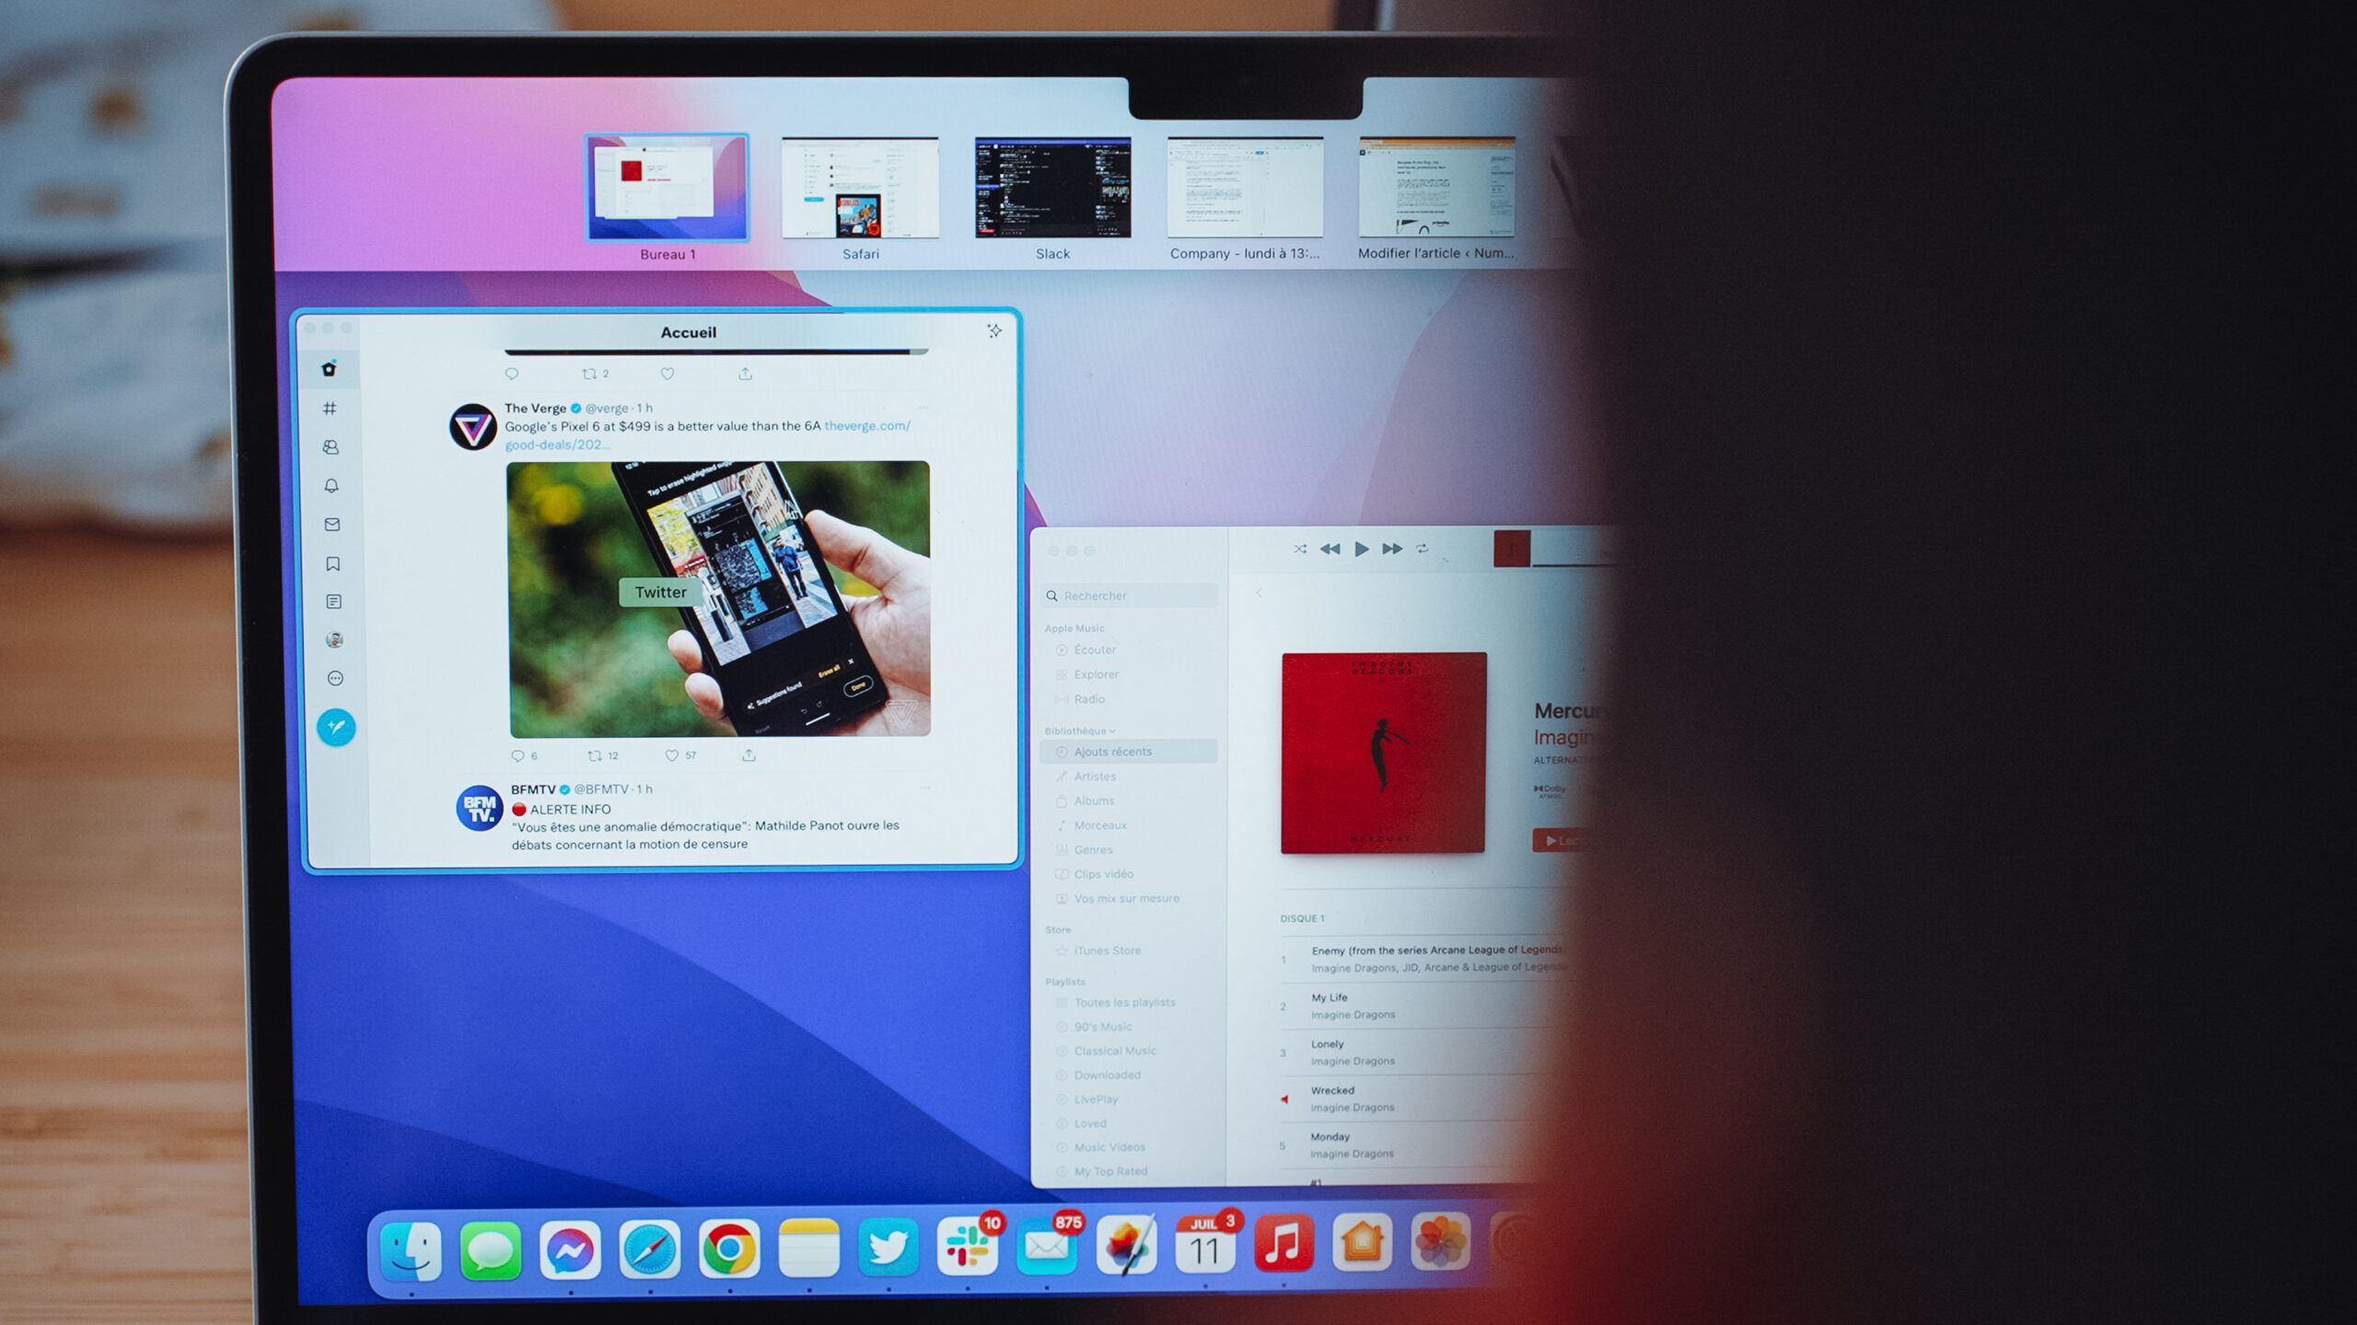Open The Verge profile avatar
This screenshot has height=1325, width=2357.
(473, 427)
